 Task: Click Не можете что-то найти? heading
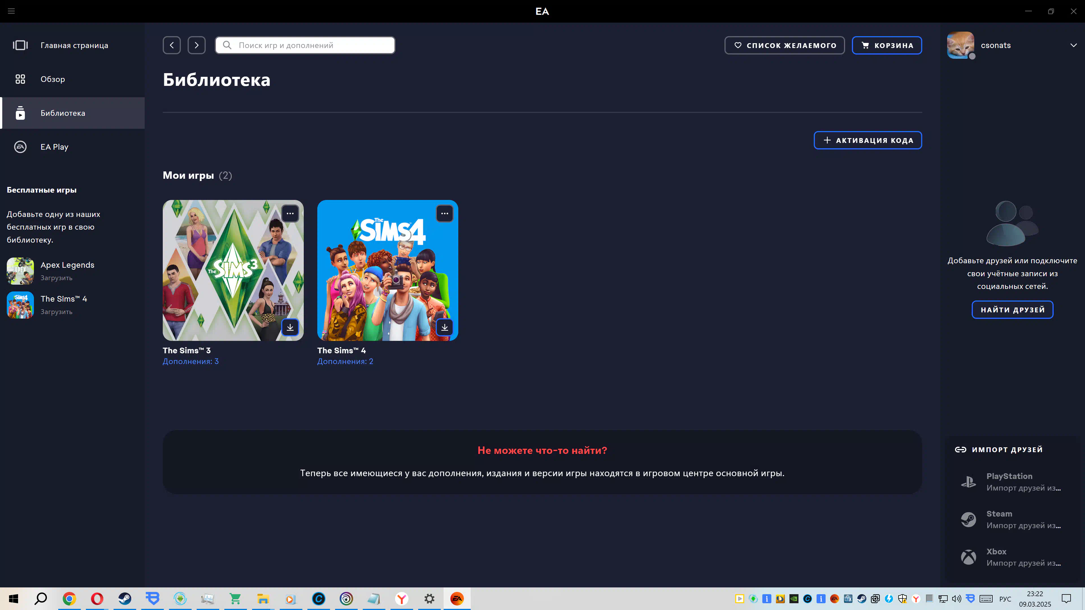coord(542,450)
